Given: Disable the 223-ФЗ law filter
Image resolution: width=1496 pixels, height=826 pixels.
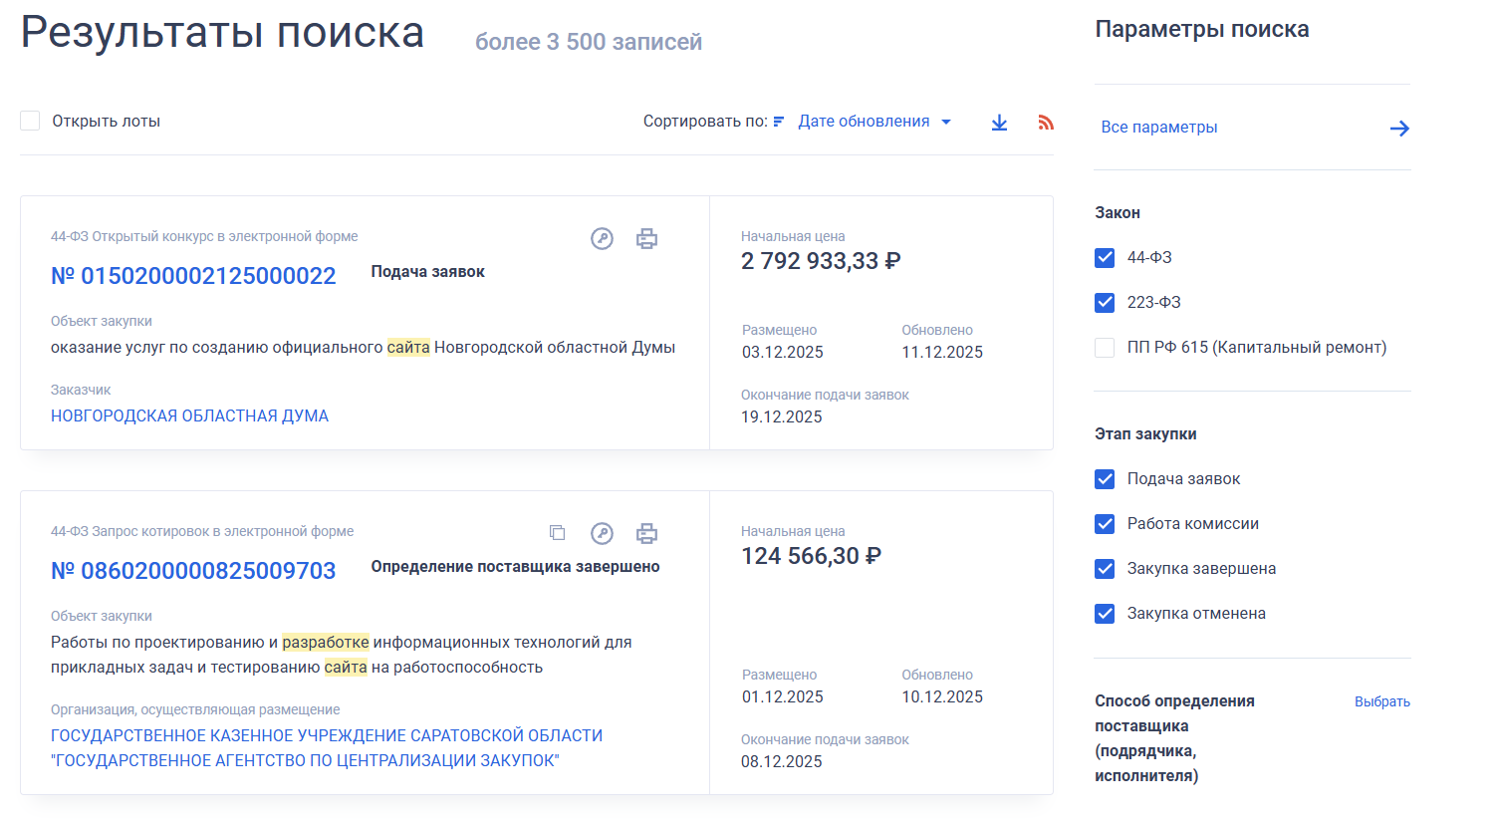Looking at the screenshot, I should (1105, 302).
